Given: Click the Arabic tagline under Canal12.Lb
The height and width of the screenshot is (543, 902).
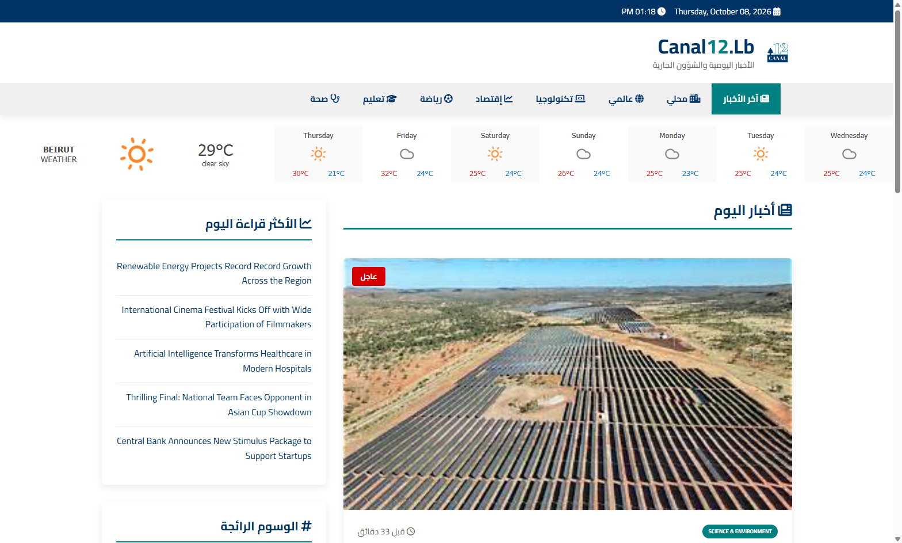Looking at the screenshot, I should 703,65.
